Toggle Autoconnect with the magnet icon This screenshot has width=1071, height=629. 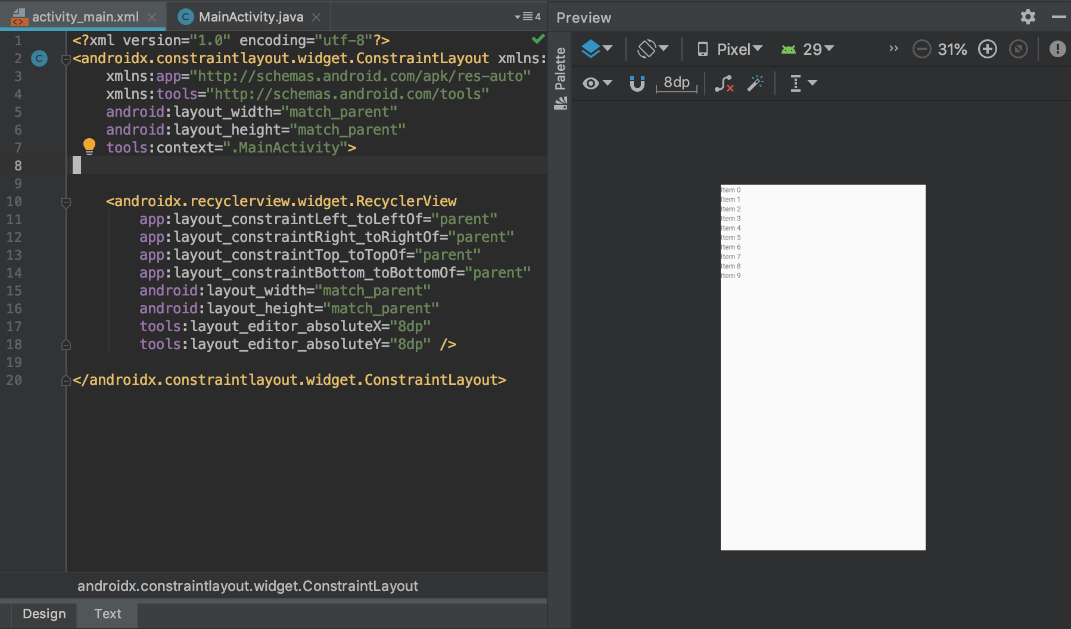(x=637, y=83)
